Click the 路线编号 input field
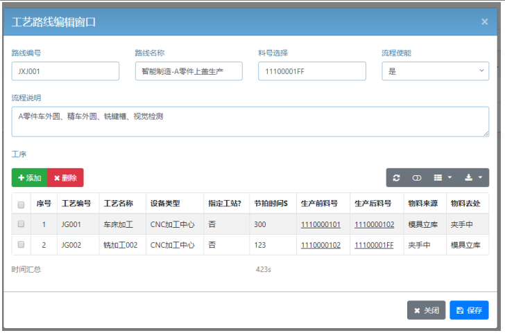 point(65,71)
